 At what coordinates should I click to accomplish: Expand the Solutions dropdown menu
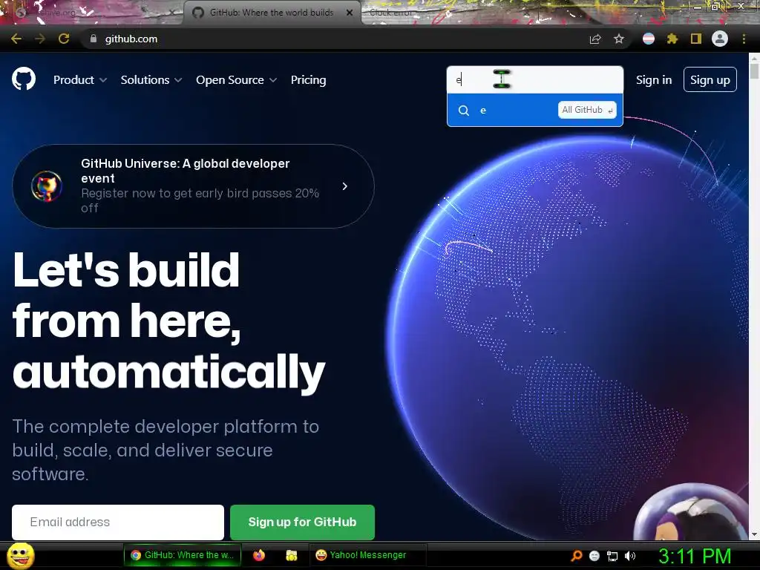pos(151,80)
